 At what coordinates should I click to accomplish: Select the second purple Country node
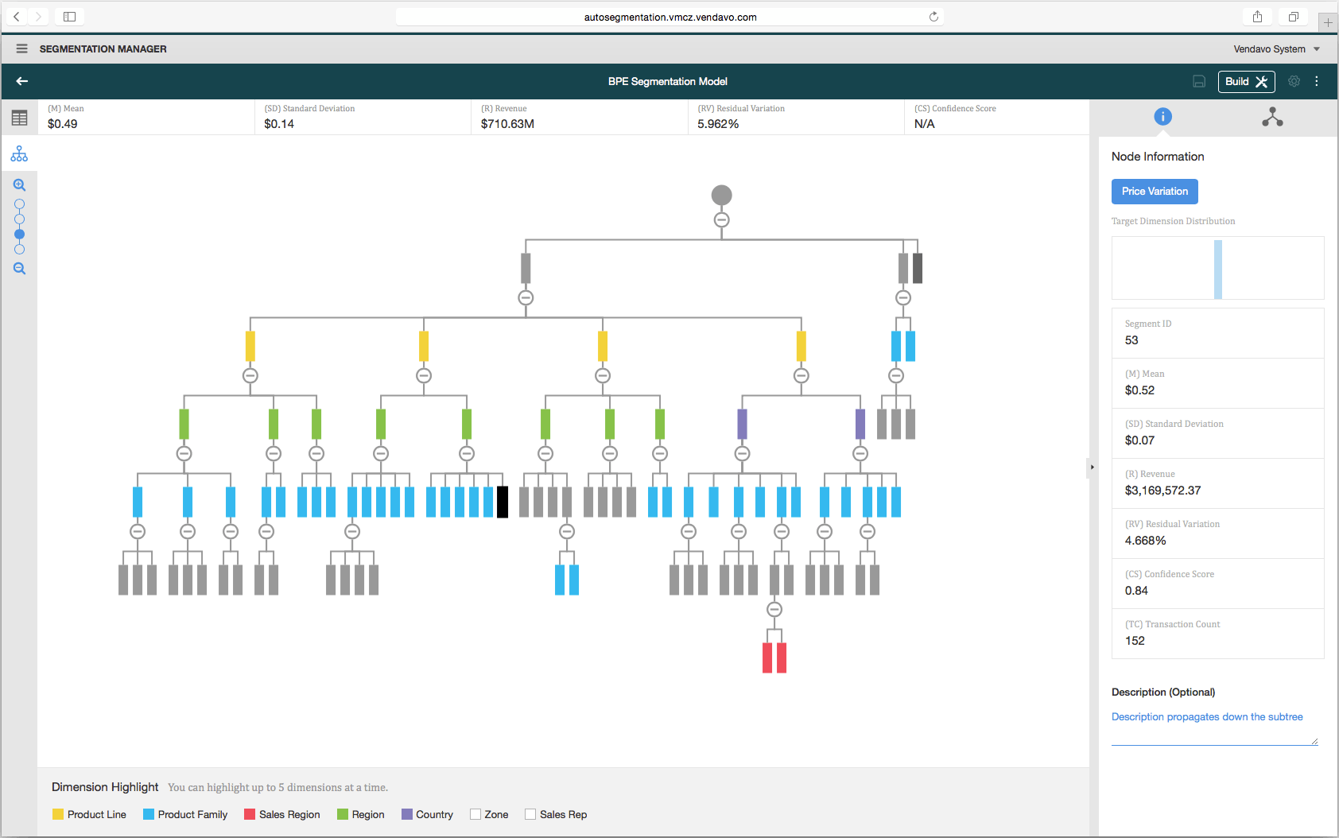[x=860, y=424]
